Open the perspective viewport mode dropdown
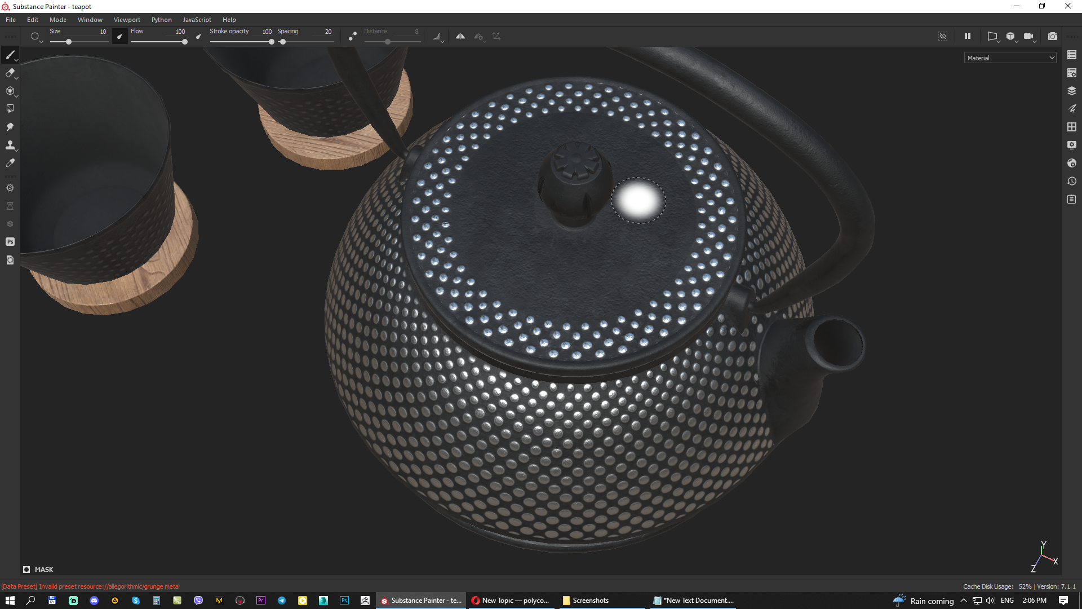The width and height of the screenshot is (1082, 609). 992,37
